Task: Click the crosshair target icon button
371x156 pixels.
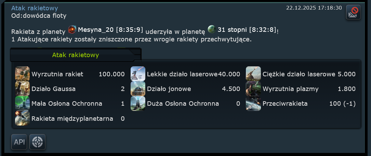Action: coord(37,142)
